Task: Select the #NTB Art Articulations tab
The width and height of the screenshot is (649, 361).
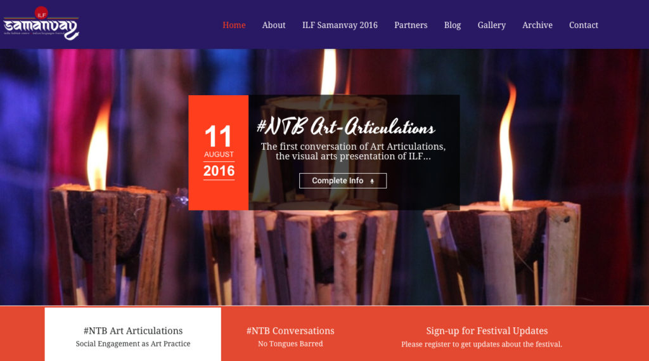Action: (x=133, y=334)
